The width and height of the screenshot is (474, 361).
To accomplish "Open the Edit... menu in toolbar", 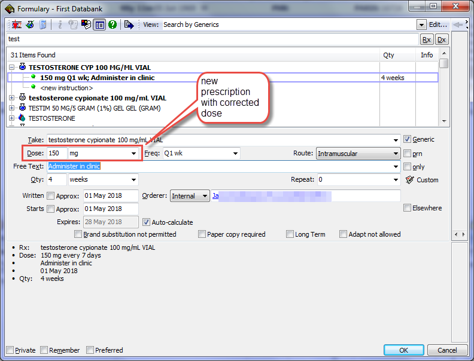I will [x=437, y=25].
